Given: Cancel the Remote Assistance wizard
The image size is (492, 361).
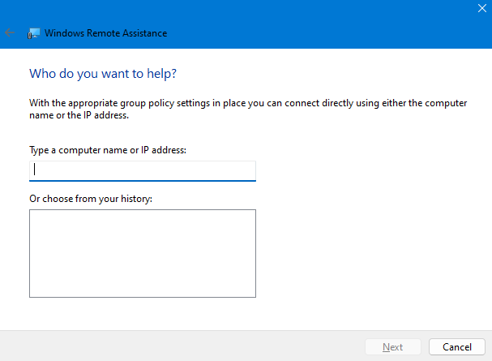Looking at the screenshot, I should pyautogui.click(x=456, y=346).
